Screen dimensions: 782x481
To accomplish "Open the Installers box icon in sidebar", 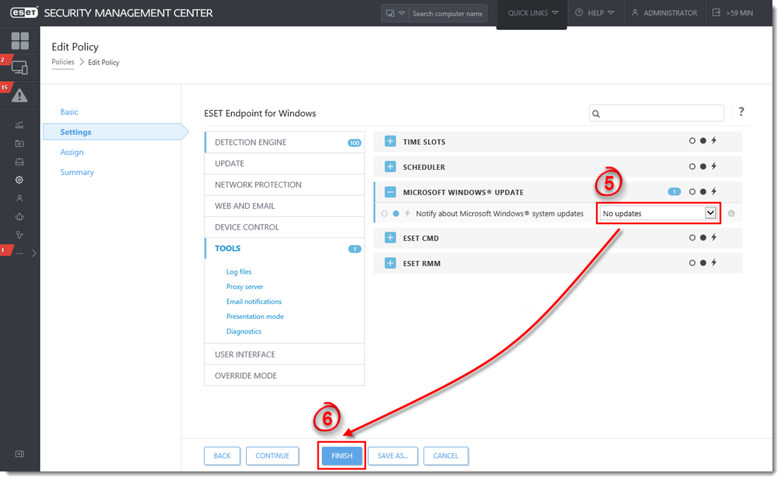I will click(19, 161).
